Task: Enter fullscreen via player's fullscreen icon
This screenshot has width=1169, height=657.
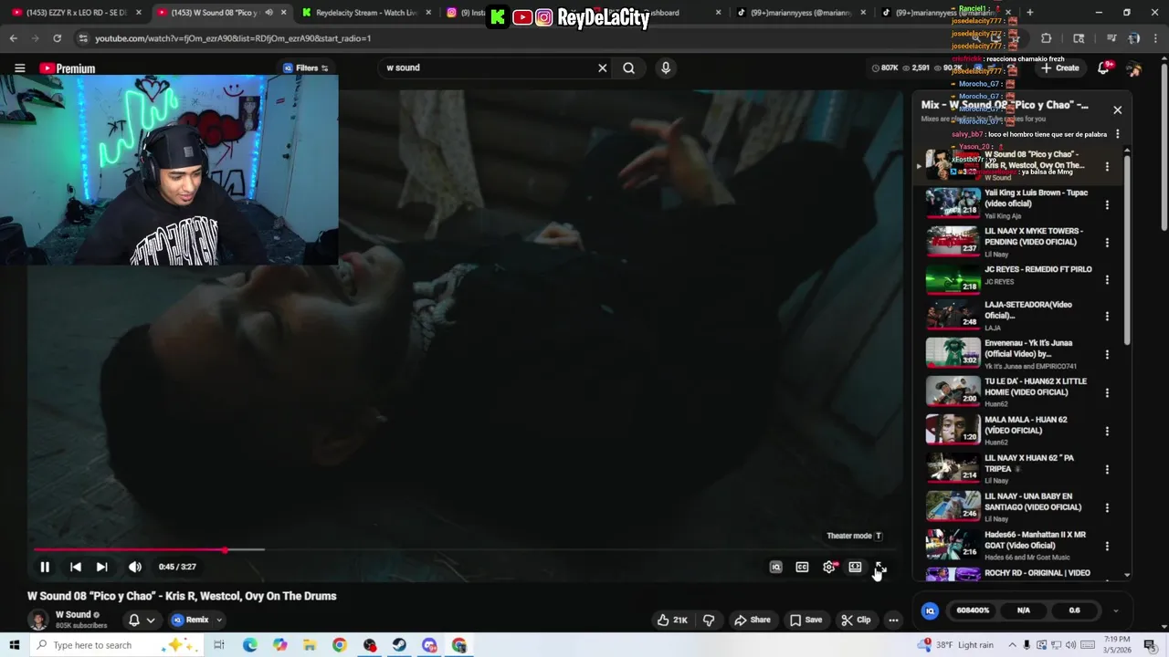Action: pos(880,567)
